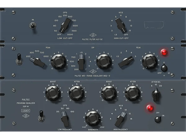Turn the EQP-1A OFF/ON power knob
This screenshot has width=186, height=139.
coord(158,119)
